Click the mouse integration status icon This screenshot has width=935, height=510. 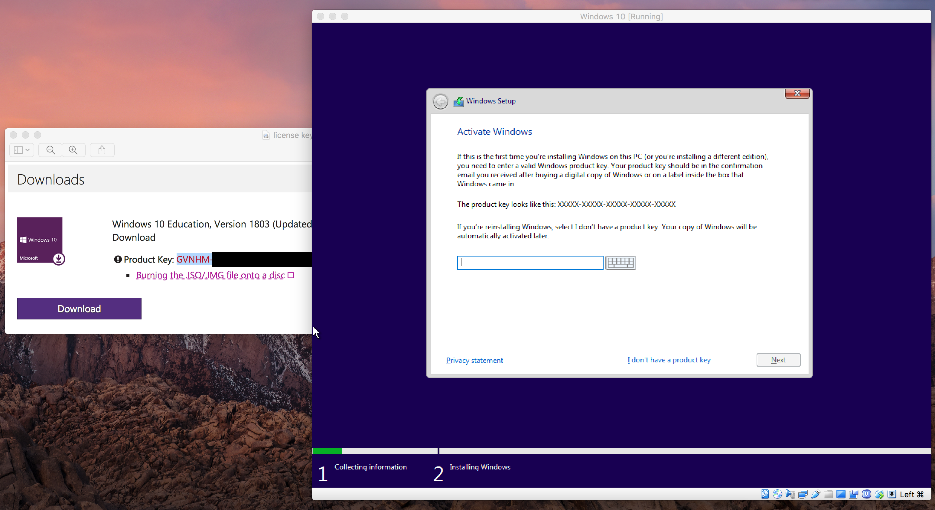879,494
